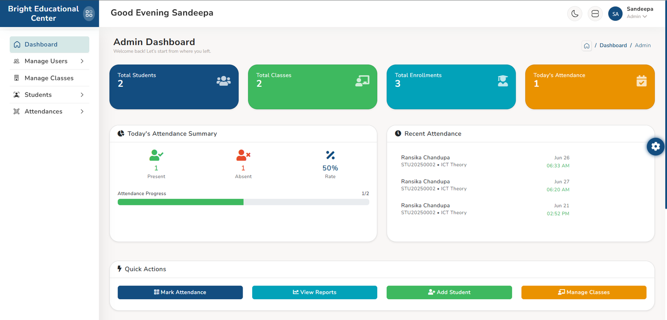Click the Total Classes teacher icon
The width and height of the screenshot is (667, 320).
click(362, 81)
